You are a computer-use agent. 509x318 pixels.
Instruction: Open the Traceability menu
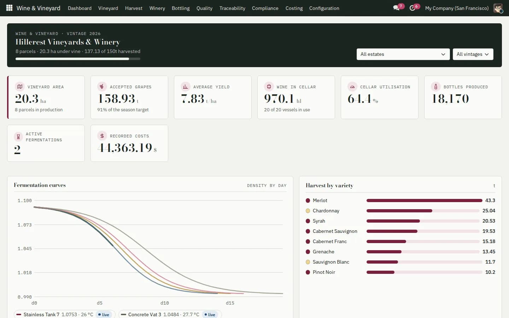[232, 8]
